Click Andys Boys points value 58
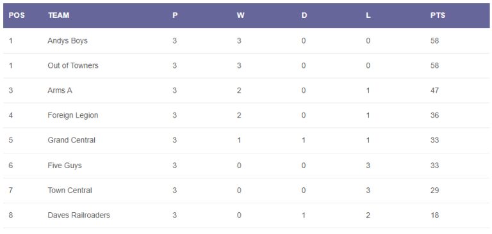492x234 pixels. pyautogui.click(x=434, y=41)
